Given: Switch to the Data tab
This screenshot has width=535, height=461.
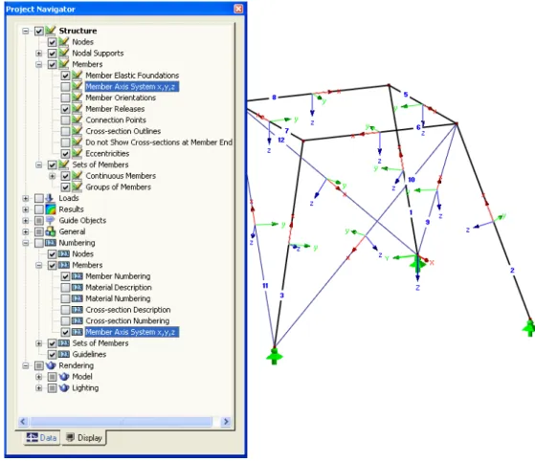Looking at the screenshot, I should tap(41, 437).
